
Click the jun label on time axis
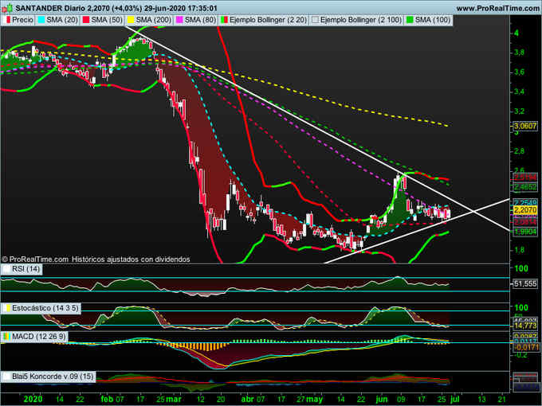pos(382,400)
